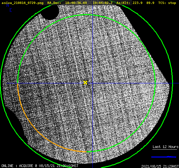179x168 pixels.
Task: Click the blue crosshair line intersection
Action: (x=92, y=83)
